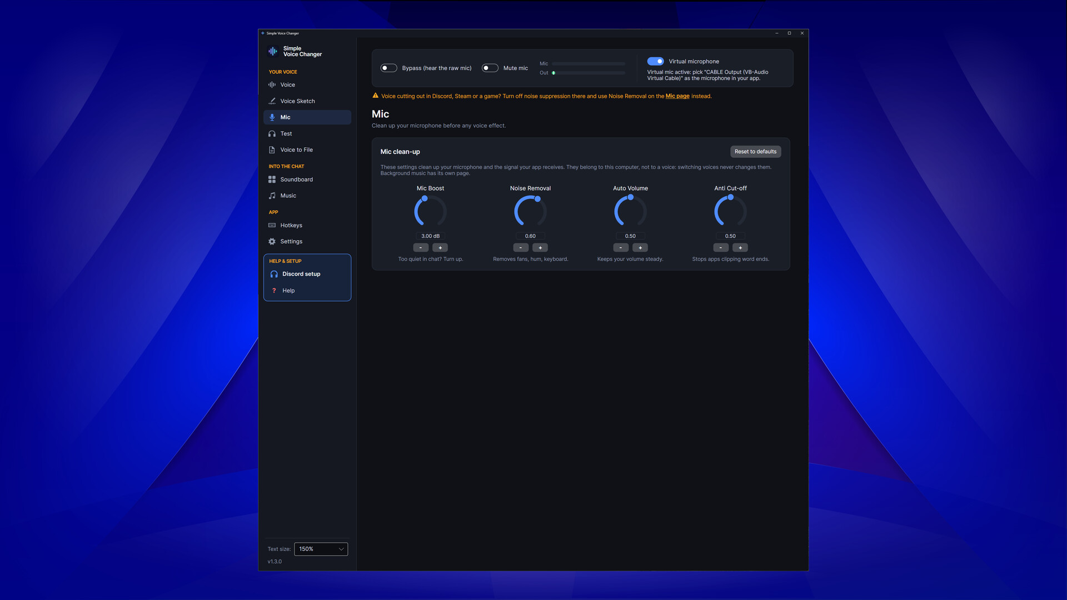Toggle the Mute mic switch

pyautogui.click(x=490, y=68)
